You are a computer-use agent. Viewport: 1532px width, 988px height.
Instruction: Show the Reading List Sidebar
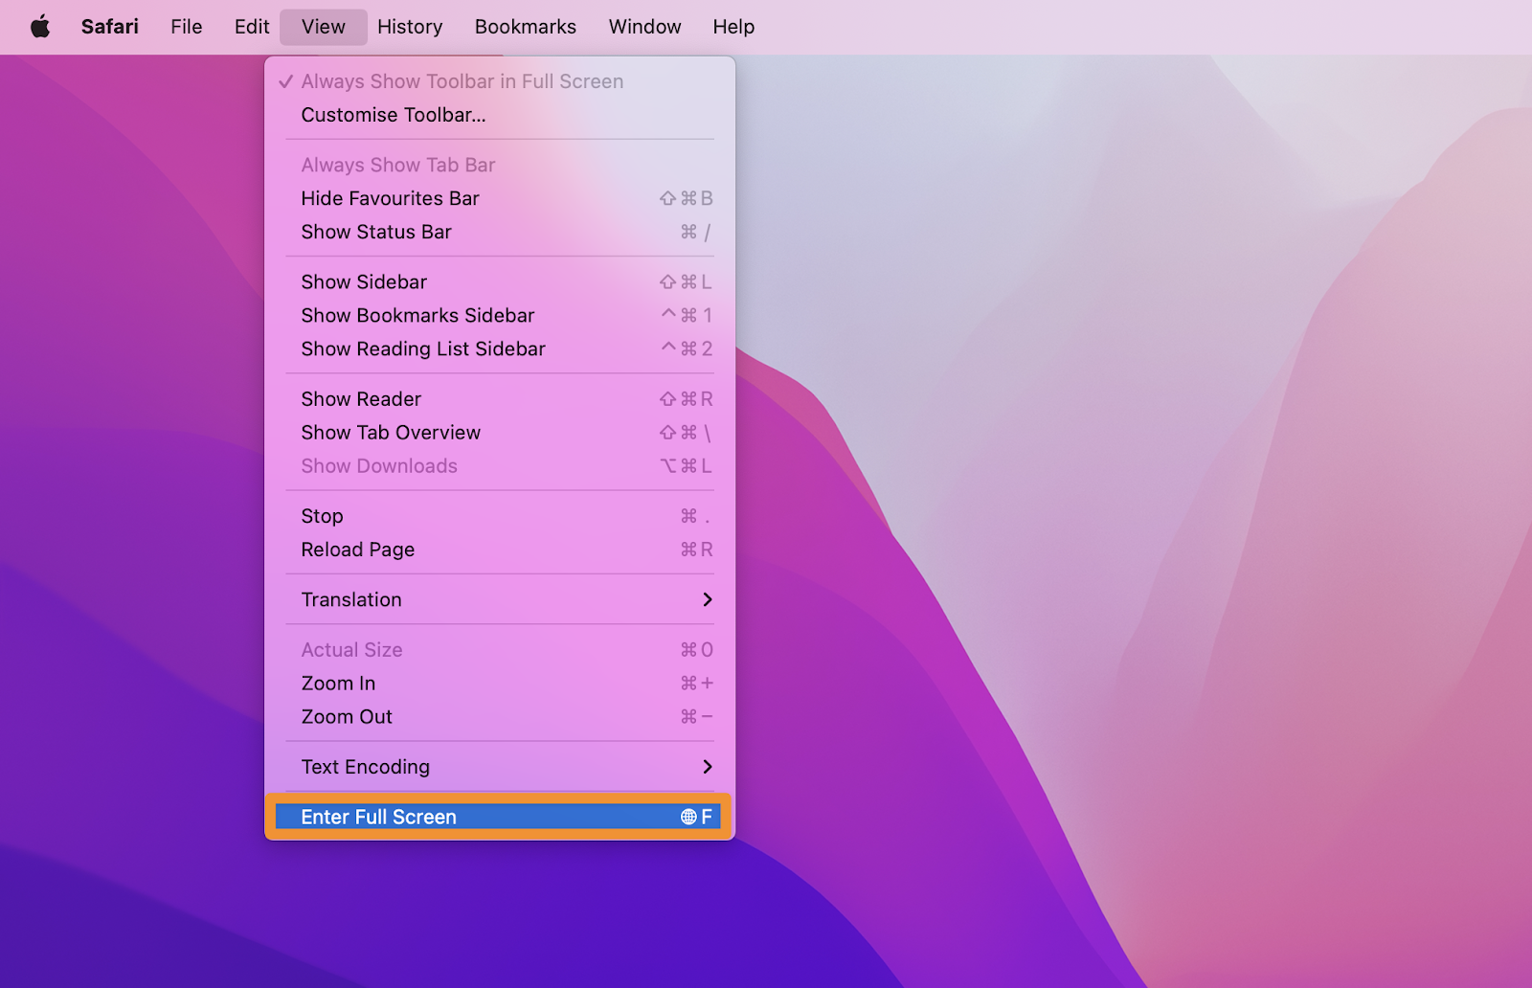point(422,348)
